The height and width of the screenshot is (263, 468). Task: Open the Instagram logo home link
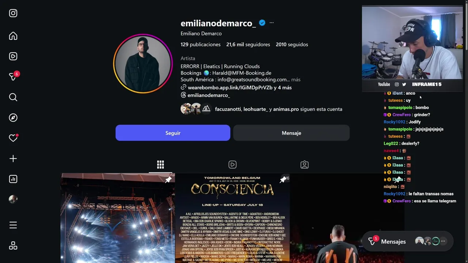tap(13, 13)
